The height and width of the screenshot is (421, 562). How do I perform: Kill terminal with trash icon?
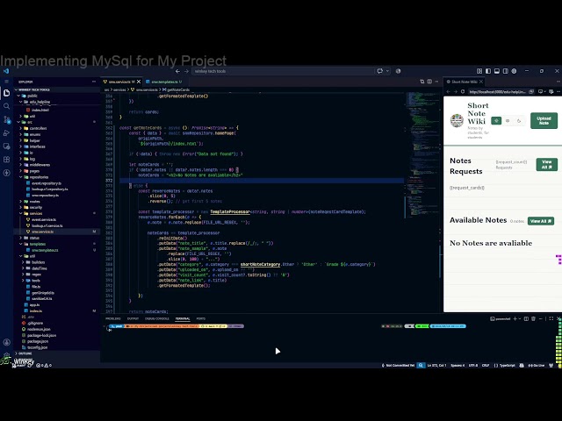(533, 318)
